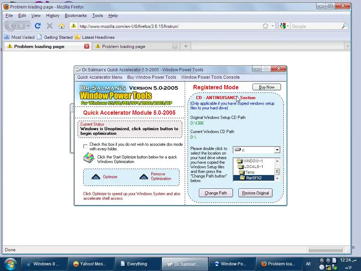Switch to Problem loa... Firefox taskbar item

click(279, 264)
